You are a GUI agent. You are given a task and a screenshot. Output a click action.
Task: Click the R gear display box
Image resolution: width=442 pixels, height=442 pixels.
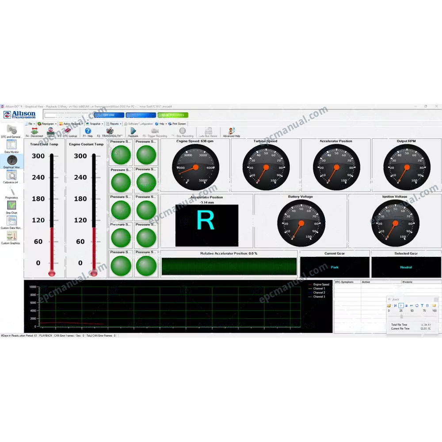(x=206, y=225)
